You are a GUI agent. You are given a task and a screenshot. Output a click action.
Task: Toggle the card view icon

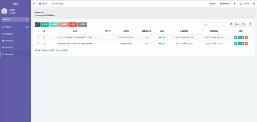click(x=231, y=24)
